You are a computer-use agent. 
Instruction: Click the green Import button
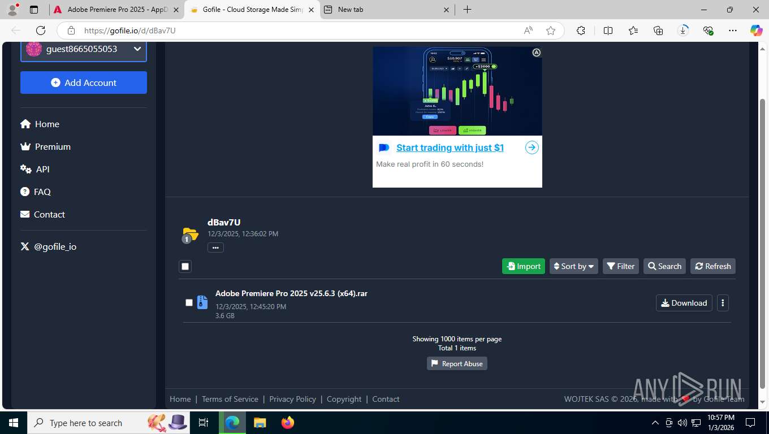pos(524,266)
